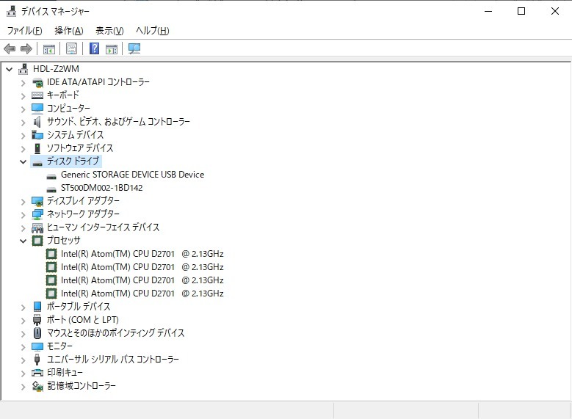The height and width of the screenshot is (419, 572).
Task: Click the software devices icon
Action: (x=37, y=148)
